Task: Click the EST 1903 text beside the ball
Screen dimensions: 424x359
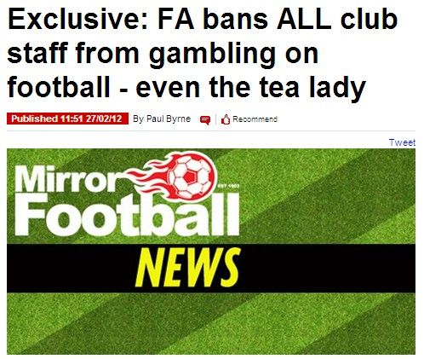Action: pos(228,186)
